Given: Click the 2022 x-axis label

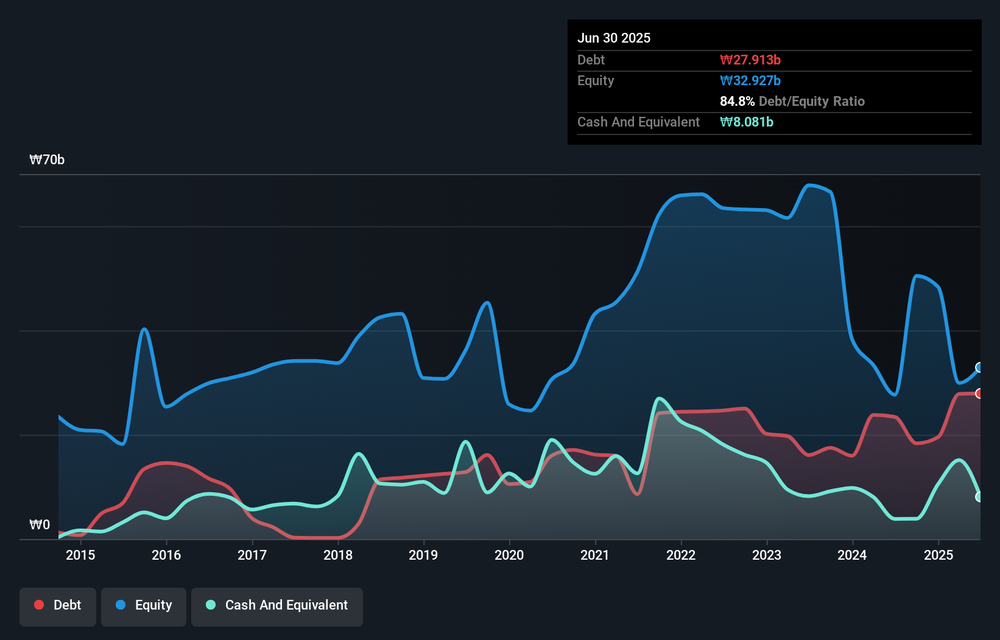Looking at the screenshot, I should [x=681, y=555].
